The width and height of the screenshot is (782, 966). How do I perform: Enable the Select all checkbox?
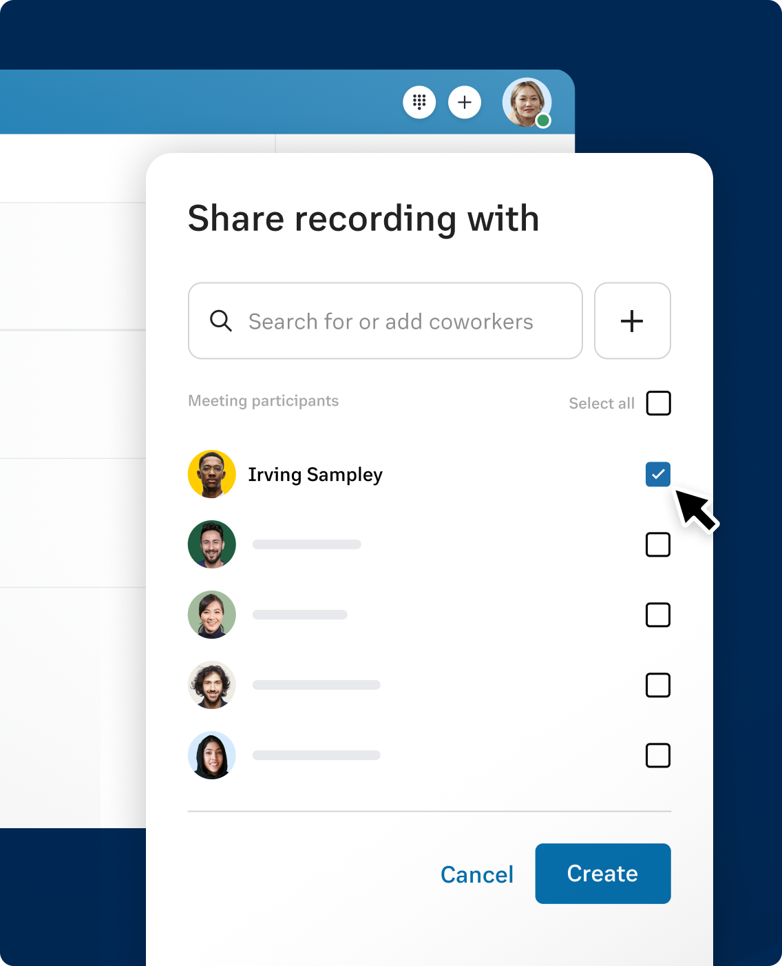658,403
